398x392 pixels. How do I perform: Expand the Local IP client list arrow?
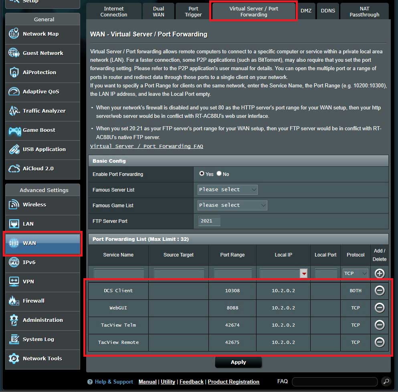click(304, 273)
